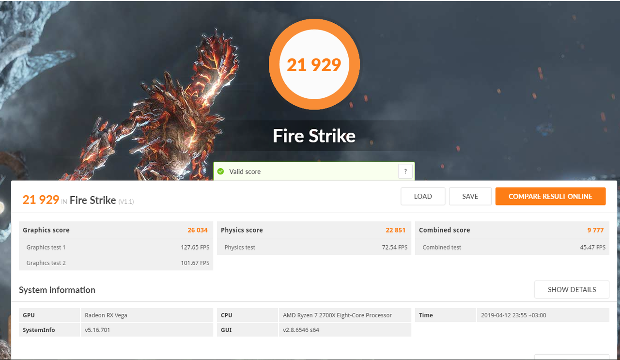Image resolution: width=620 pixels, height=360 pixels.
Task: Select the 101.67 FPS value
Action: (195, 263)
